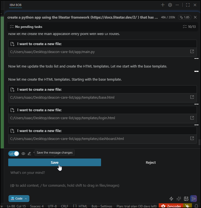
Task: Expand the login.html create-file block header
Action: (102, 110)
